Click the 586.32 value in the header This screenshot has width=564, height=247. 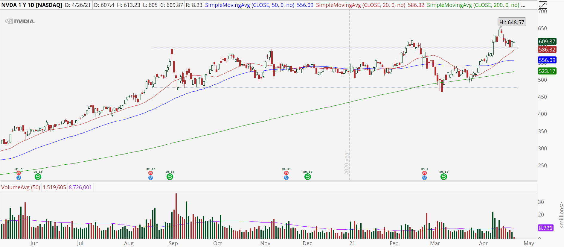tap(416, 5)
